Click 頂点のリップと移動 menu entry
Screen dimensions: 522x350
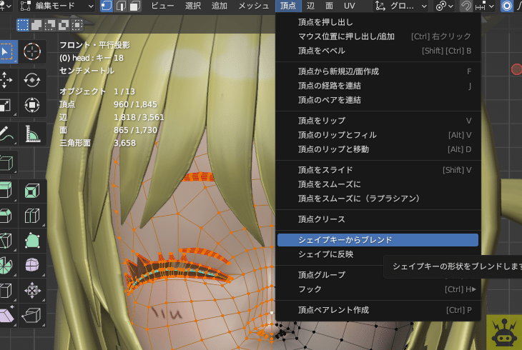coord(378,149)
